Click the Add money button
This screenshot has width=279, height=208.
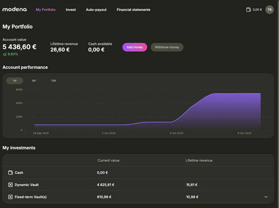pos(135,47)
